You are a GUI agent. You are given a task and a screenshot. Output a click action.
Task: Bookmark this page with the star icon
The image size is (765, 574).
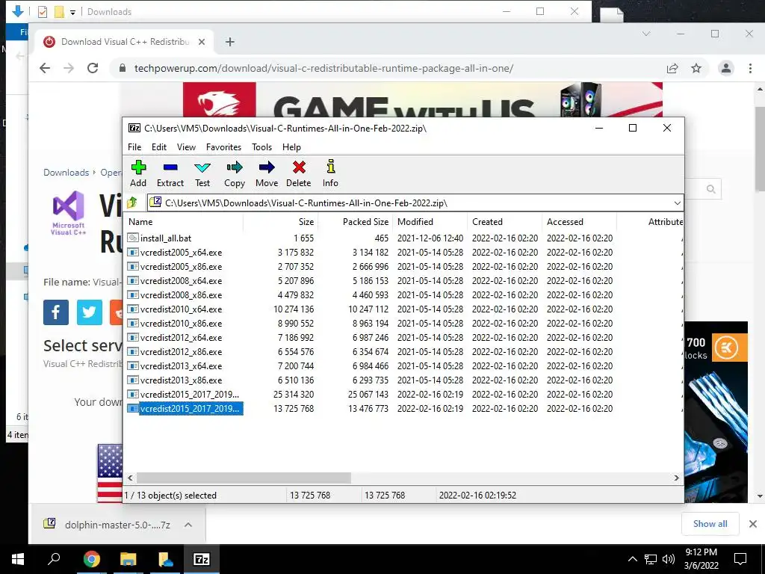(696, 68)
